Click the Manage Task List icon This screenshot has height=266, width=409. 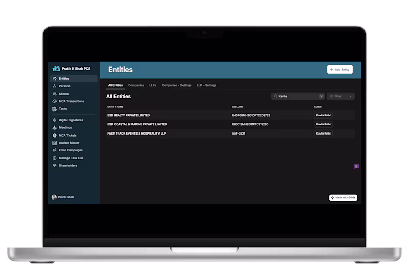pyautogui.click(x=55, y=158)
